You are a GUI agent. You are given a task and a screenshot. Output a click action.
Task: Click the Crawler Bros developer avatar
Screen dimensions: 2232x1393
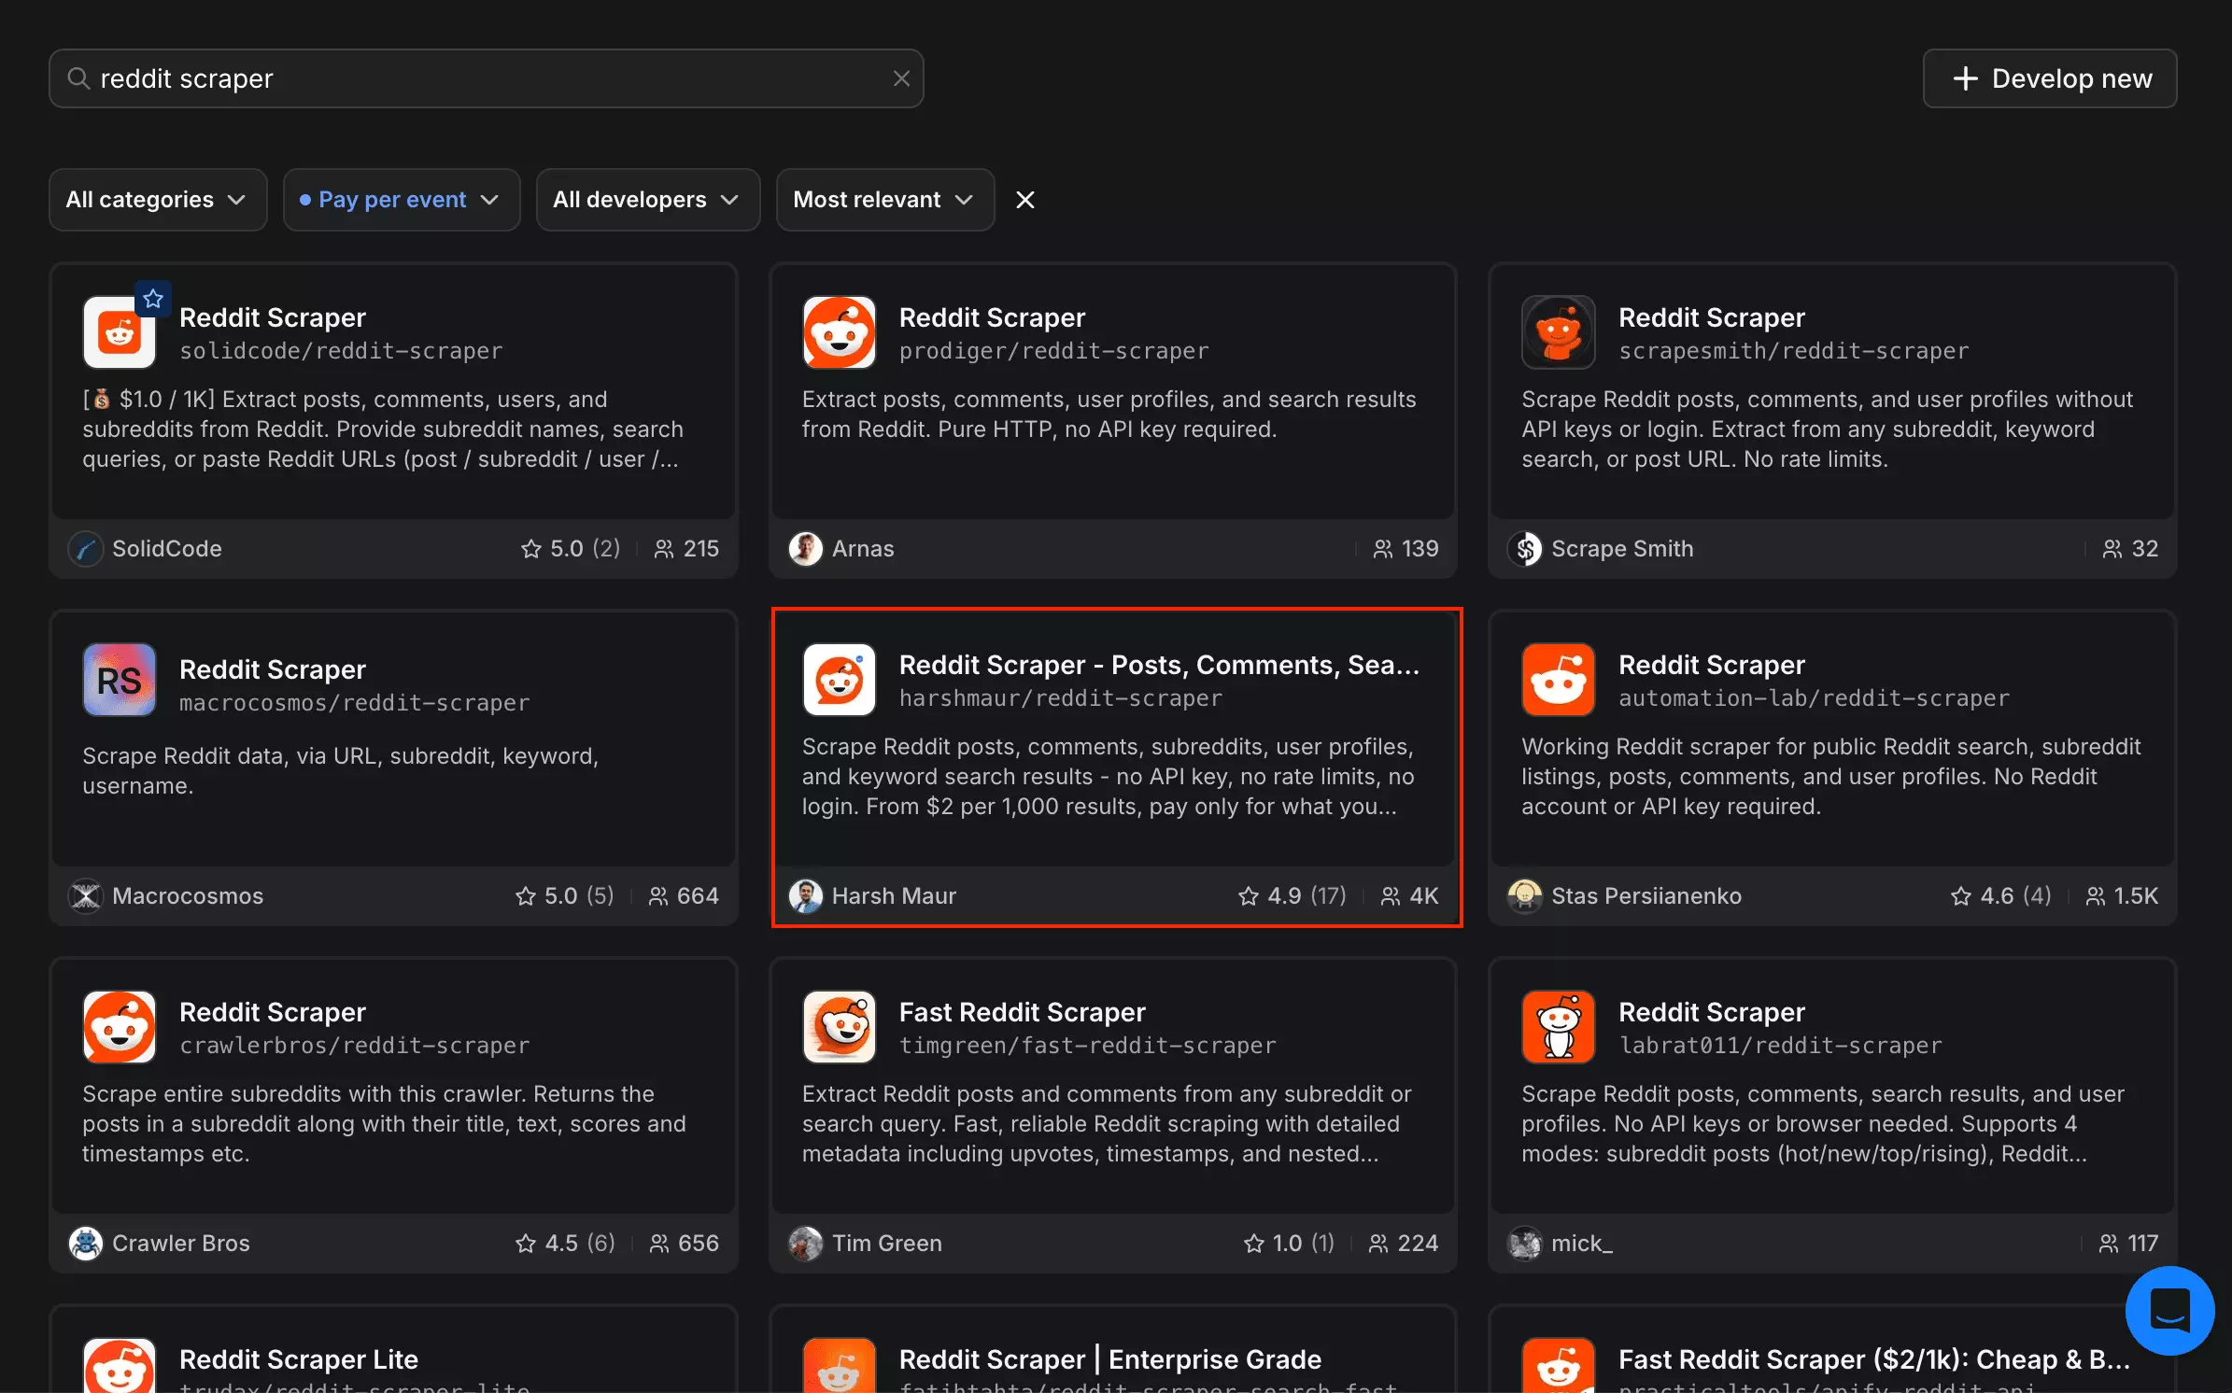[x=86, y=1244]
